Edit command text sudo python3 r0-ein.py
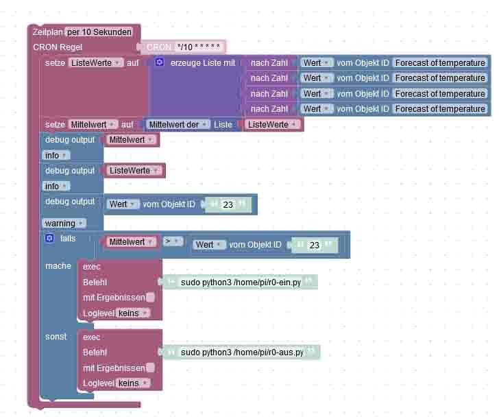Screen dimensions: 501x419 coord(241,283)
